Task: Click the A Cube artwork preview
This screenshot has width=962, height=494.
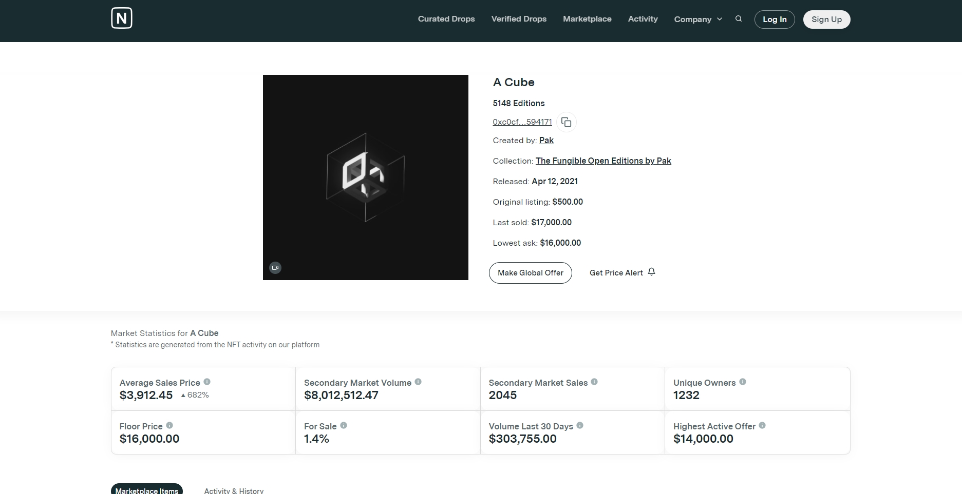Action: pos(366,177)
